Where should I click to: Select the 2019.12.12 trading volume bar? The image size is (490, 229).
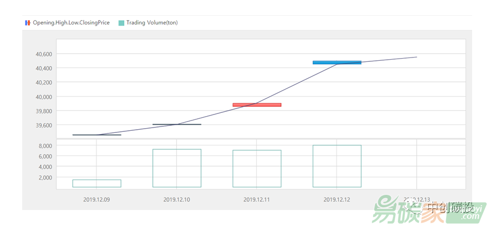coord(337,166)
